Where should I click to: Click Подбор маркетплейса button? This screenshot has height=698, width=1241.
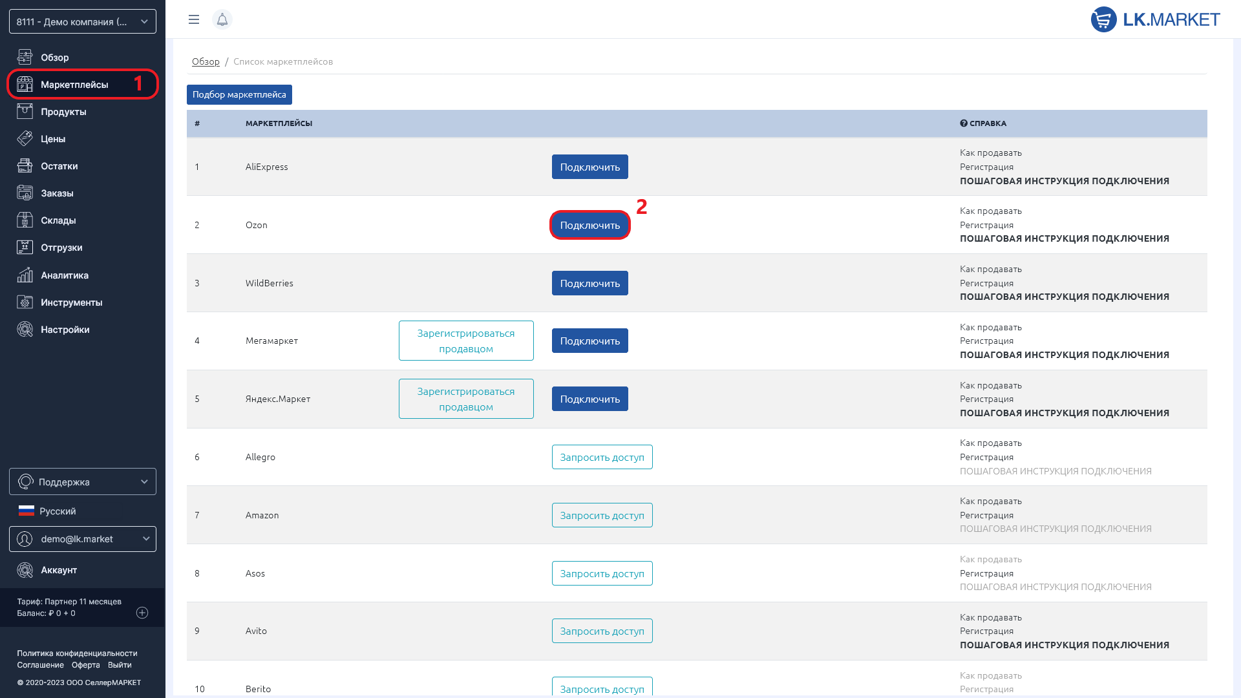(239, 94)
